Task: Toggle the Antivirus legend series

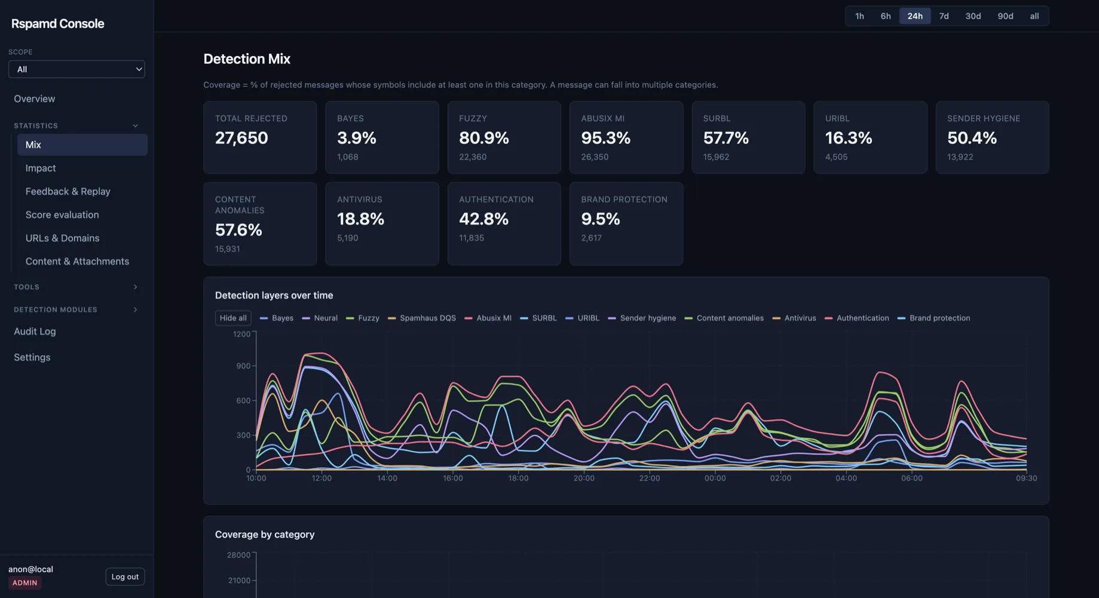Action: click(x=794, y=318)
